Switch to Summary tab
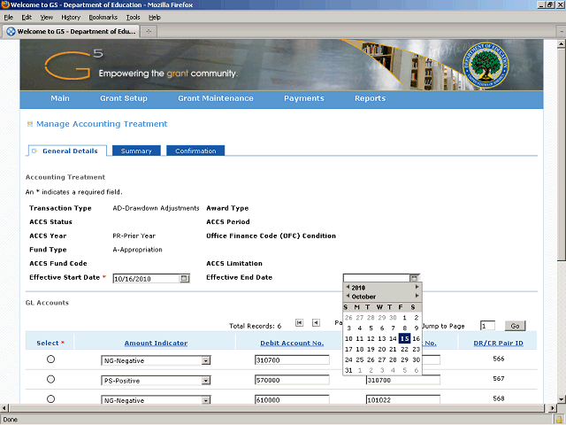Image resolution: width=566 pixels, height=425 pixels. click(x=136, y=151)
